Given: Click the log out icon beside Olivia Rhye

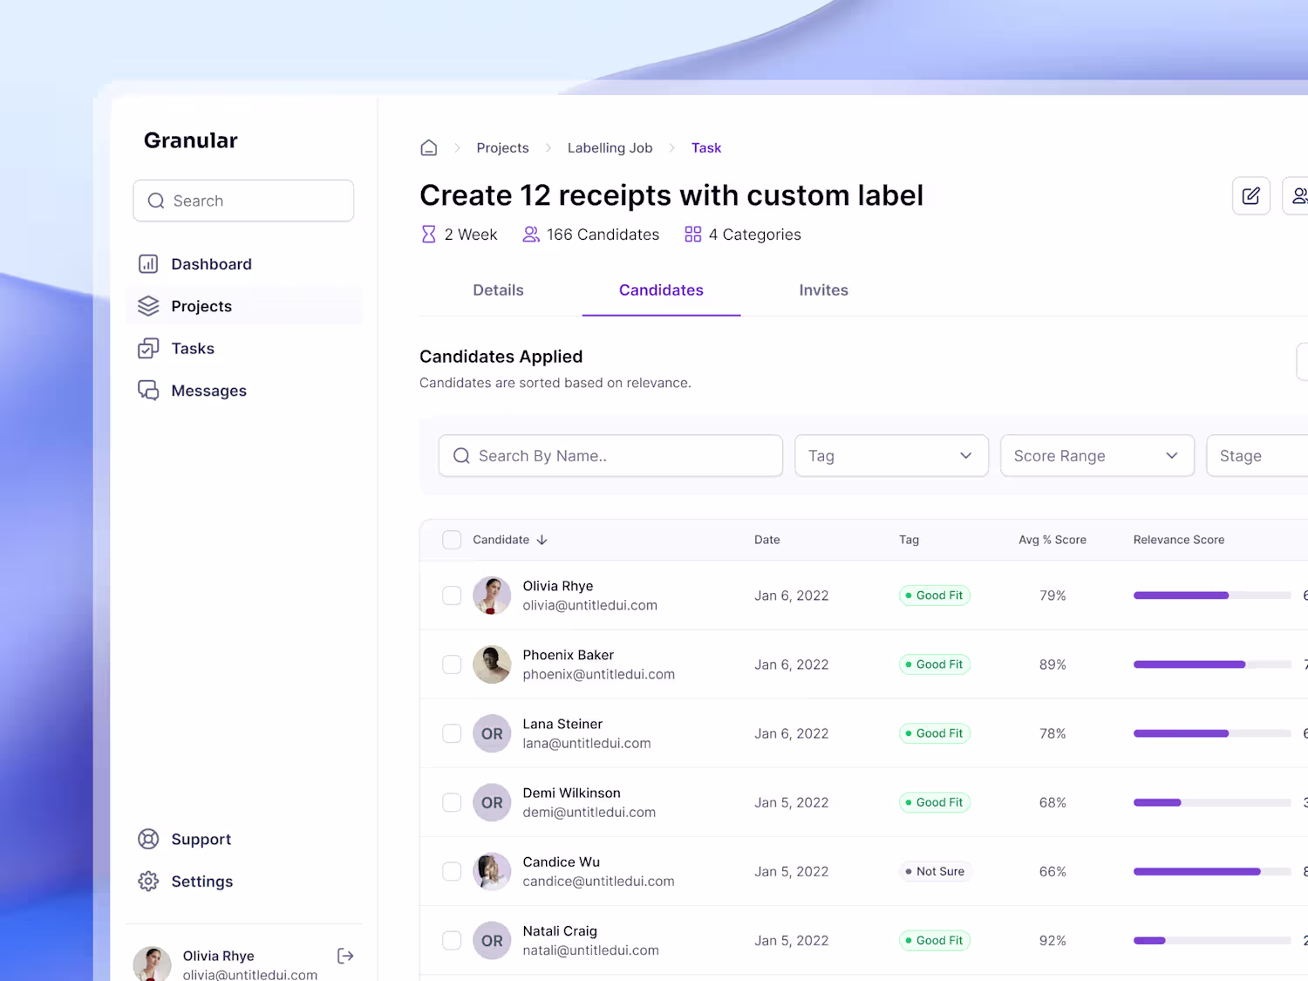Looking at the screenshot, I should point(345,956).
